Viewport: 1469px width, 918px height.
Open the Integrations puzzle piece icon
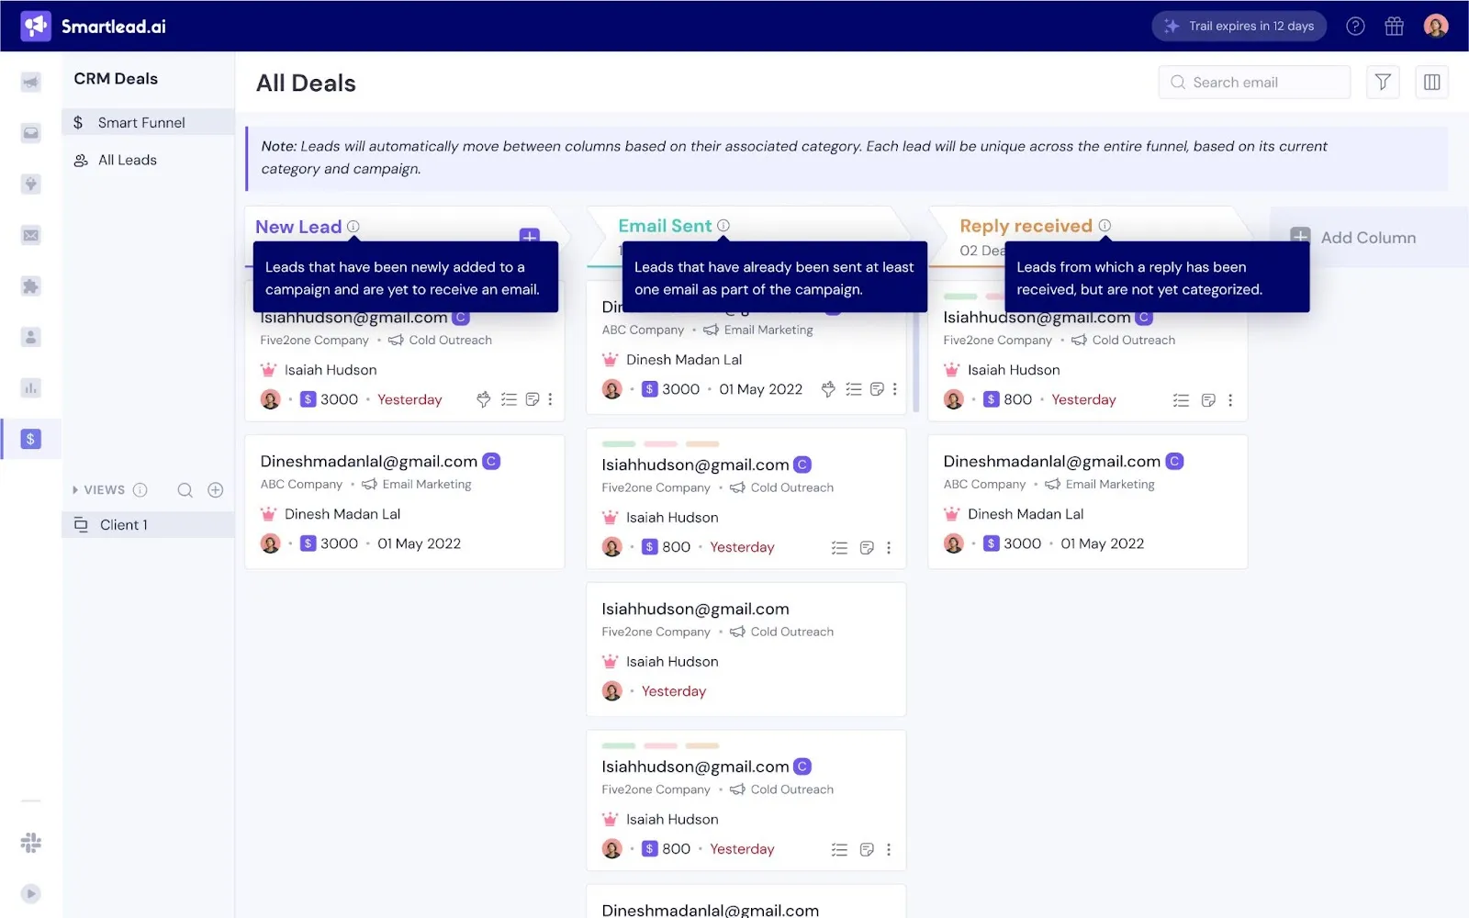click(x=30, y=286)
